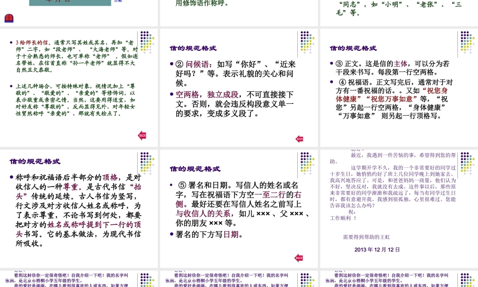Click the date 2013年12月12日 text
The image size is (478, 287).
pyautogui.click(x=377, y=250)
